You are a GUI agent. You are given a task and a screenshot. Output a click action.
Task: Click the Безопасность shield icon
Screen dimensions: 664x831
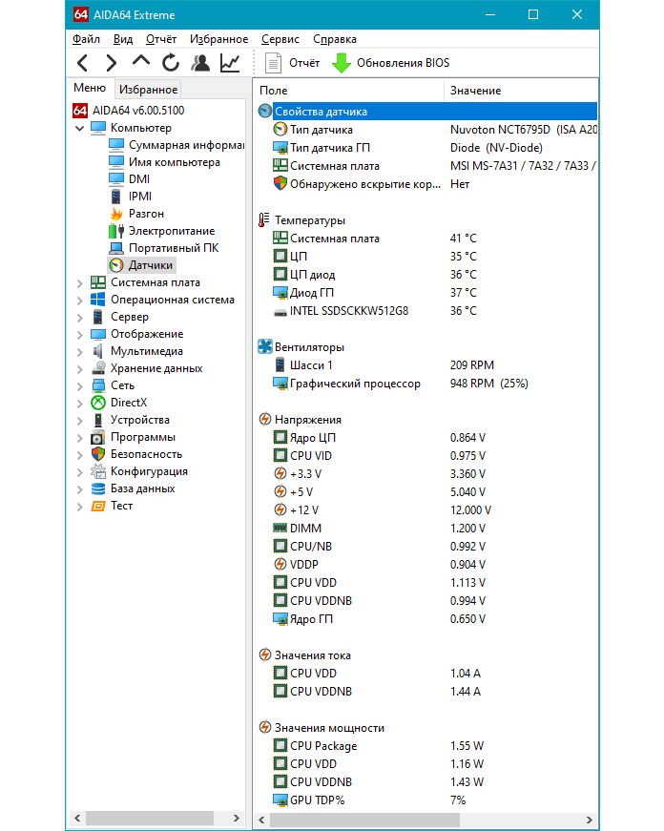coord(98,454)
